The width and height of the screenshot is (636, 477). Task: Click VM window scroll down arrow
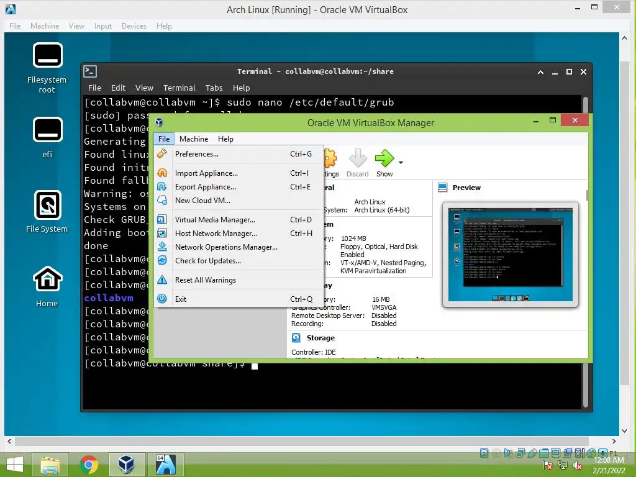coord(624,431)
